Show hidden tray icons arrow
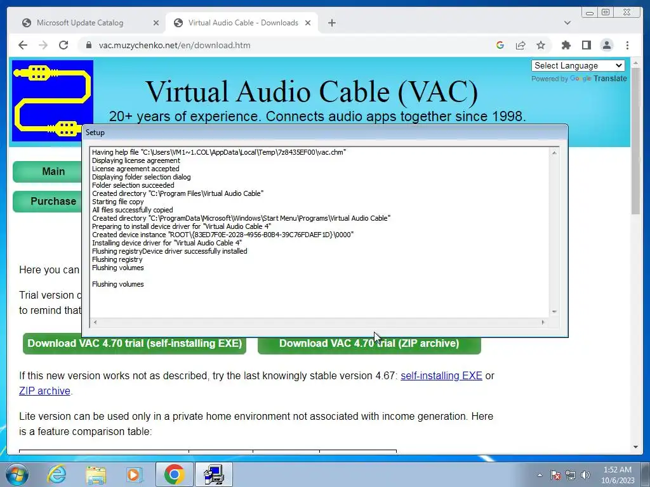Viewport: 650px width, 487px height. coord(540,475)
